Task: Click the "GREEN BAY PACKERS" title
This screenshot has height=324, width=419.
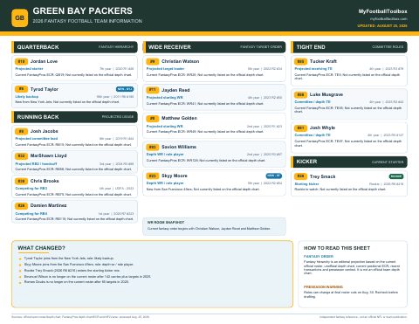Action: (82, 10)
